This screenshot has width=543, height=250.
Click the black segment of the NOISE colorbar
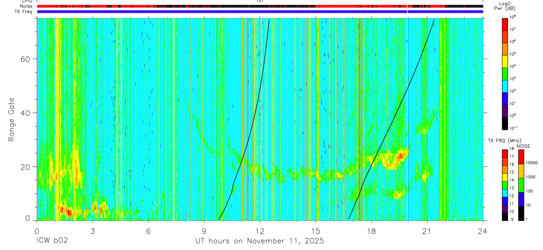[x=520, y=213]
